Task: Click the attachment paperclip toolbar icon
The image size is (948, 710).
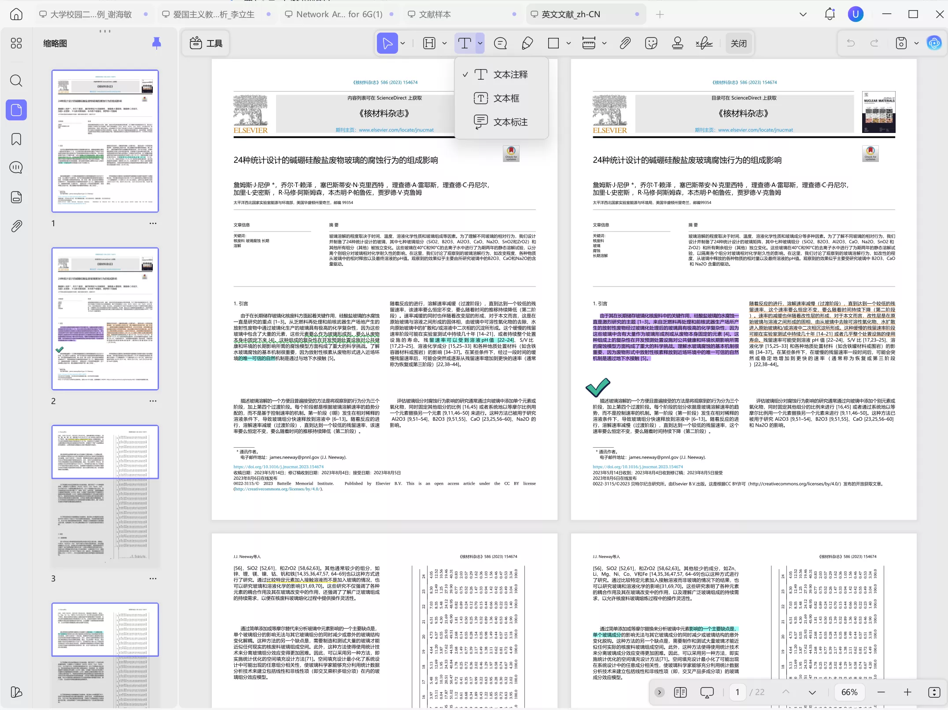Action: 625,43
